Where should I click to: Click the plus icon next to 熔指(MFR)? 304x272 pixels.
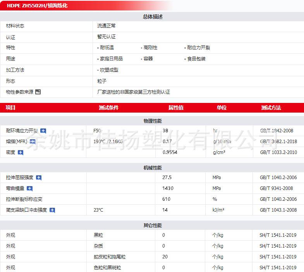33,142
